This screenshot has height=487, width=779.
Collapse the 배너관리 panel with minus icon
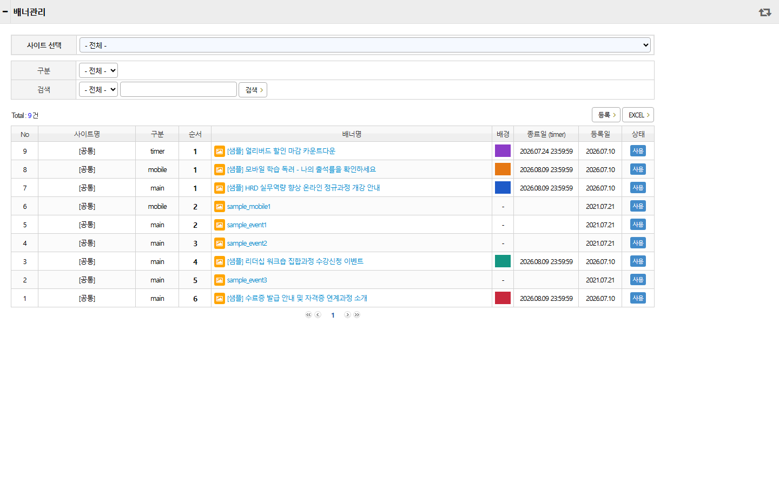[x=5, y=11]
